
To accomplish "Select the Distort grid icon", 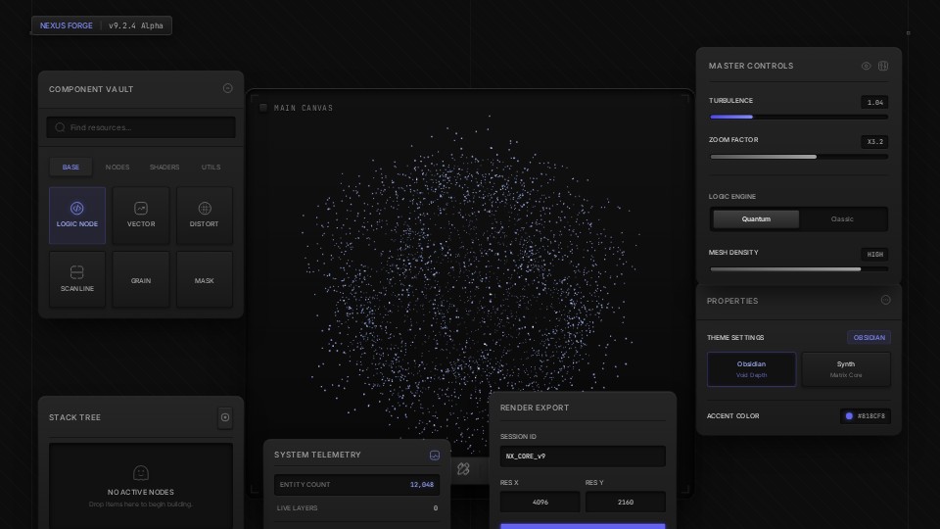I will click(205, 208).
